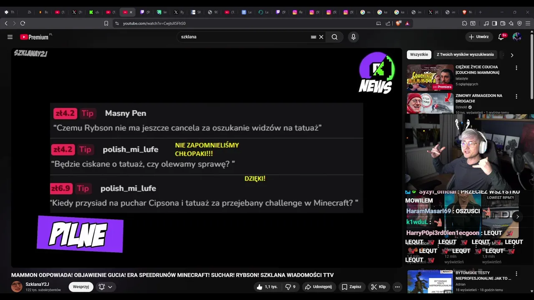The height and width of the screenshot is (300, 534).
Task: Open the YouTube hamburger guide menu
Action: (x=10, y=37)
